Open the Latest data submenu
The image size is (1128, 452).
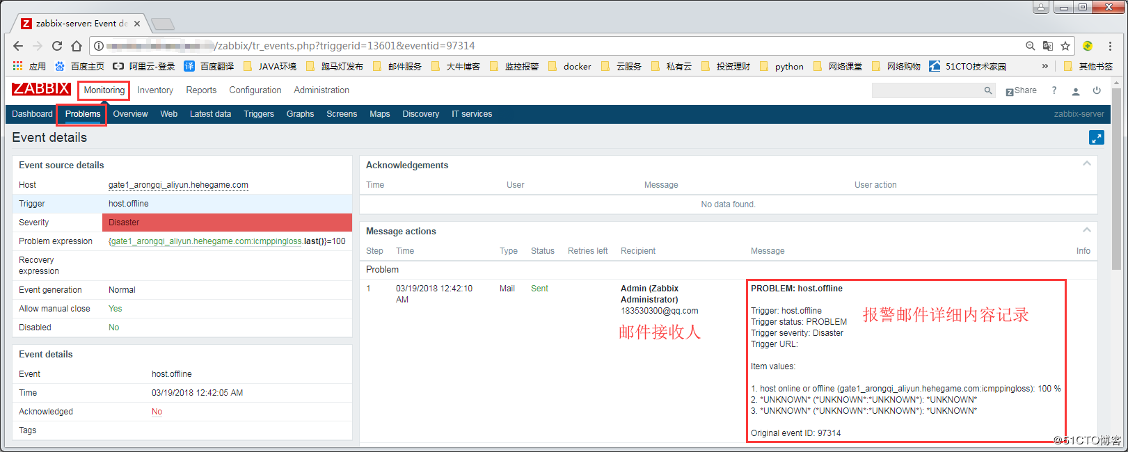coord(210,114)
